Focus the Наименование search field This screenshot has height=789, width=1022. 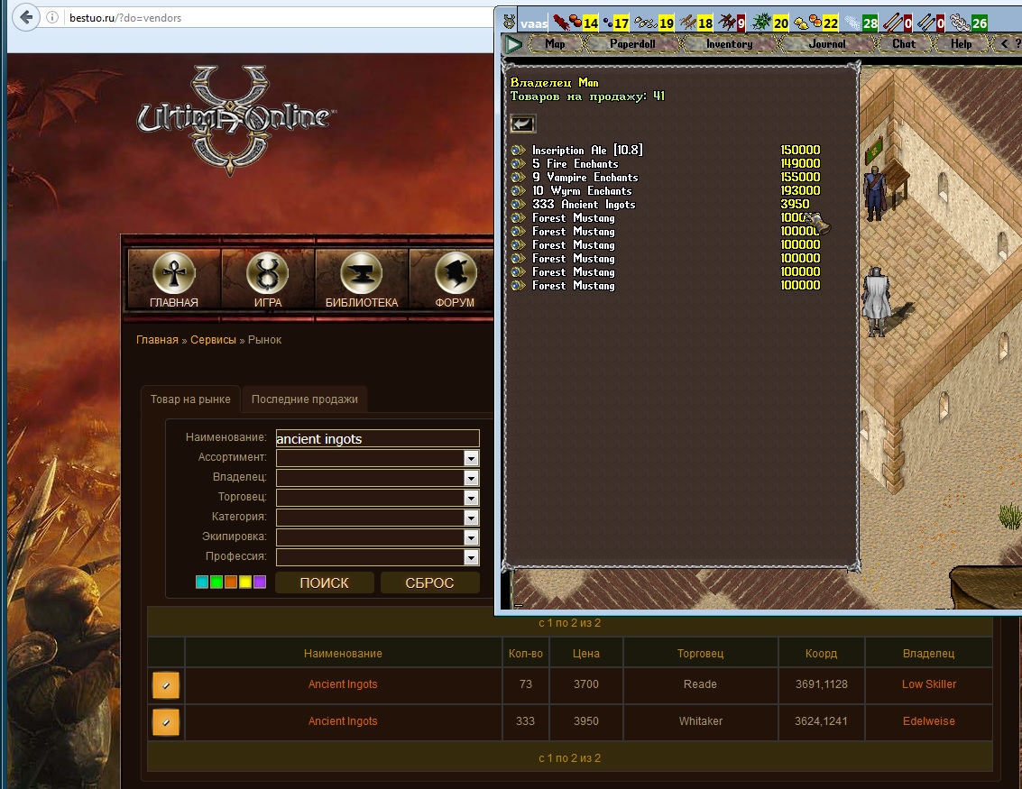377,438
